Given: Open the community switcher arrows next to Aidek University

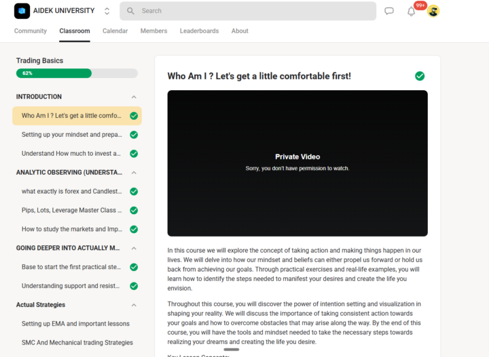Looking at the screenshot, I should (x=107, y=12).
